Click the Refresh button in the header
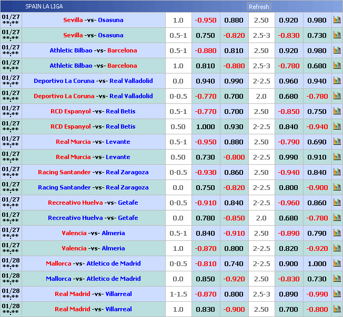 tap(259, 7)
